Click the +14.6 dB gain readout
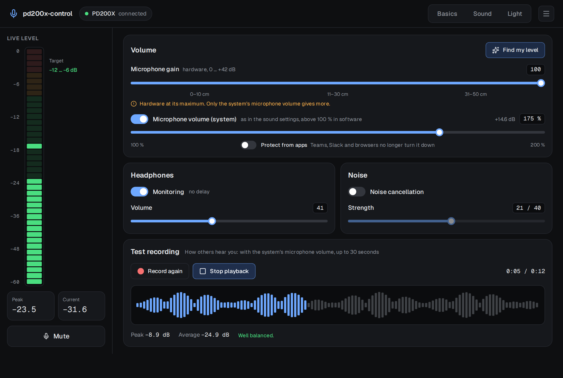Viewport: 563px width, 378px height. pos(505,119)
